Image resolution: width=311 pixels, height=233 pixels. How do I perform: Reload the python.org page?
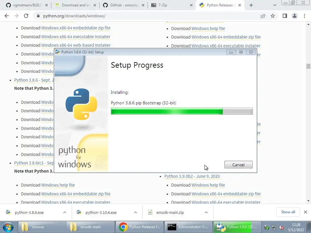pos(26,16)
